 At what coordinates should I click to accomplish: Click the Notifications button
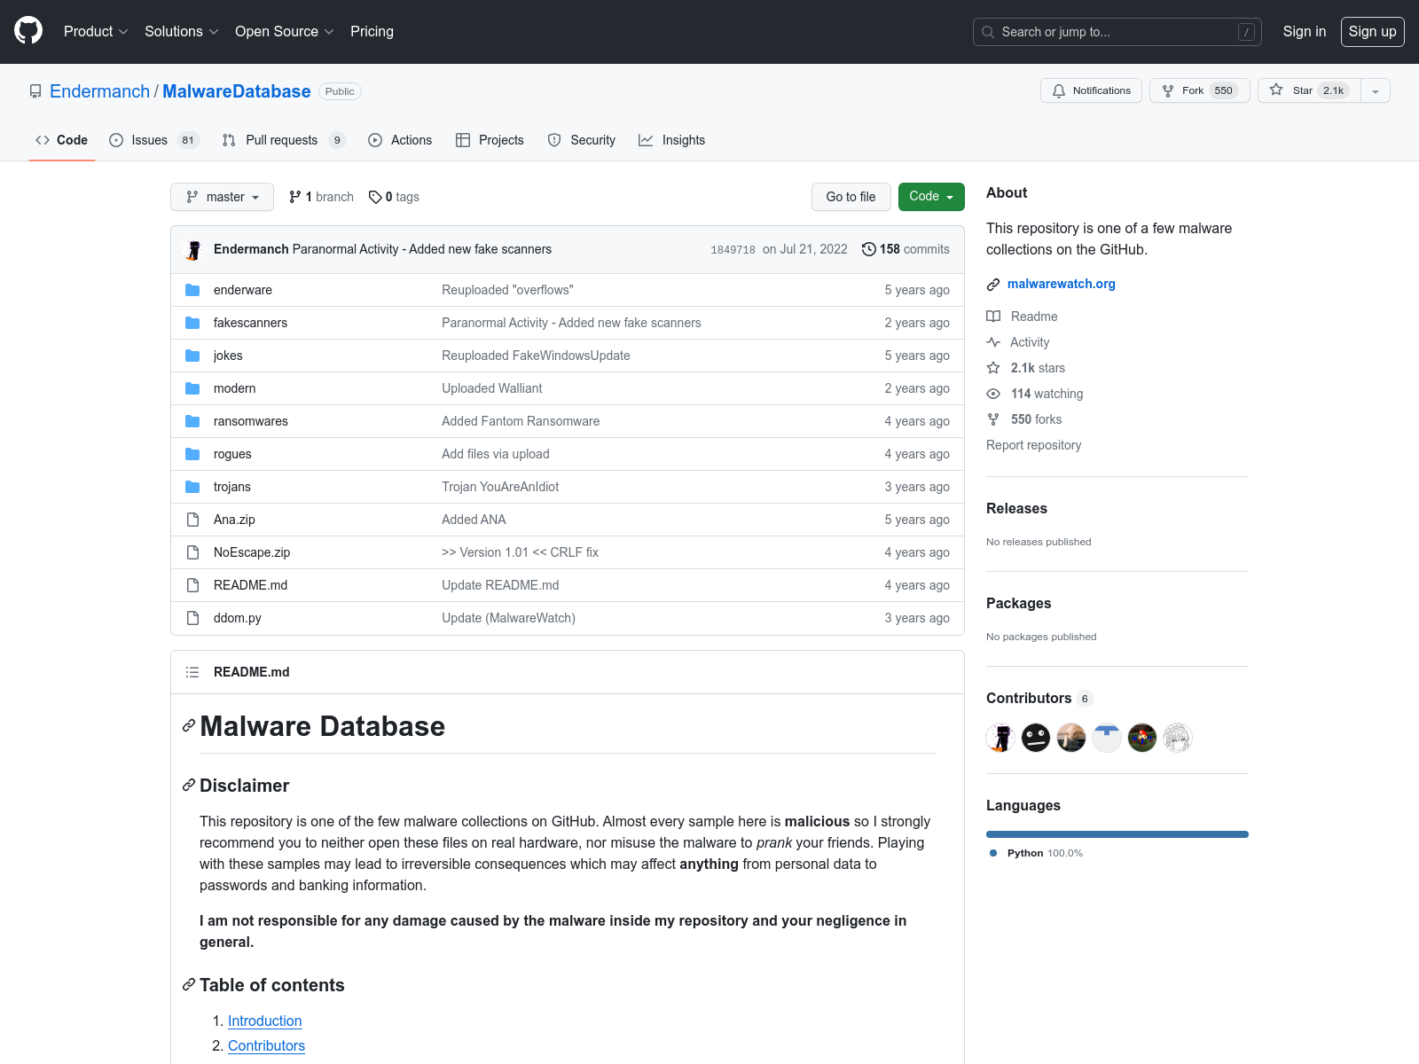pos(1091,90)
